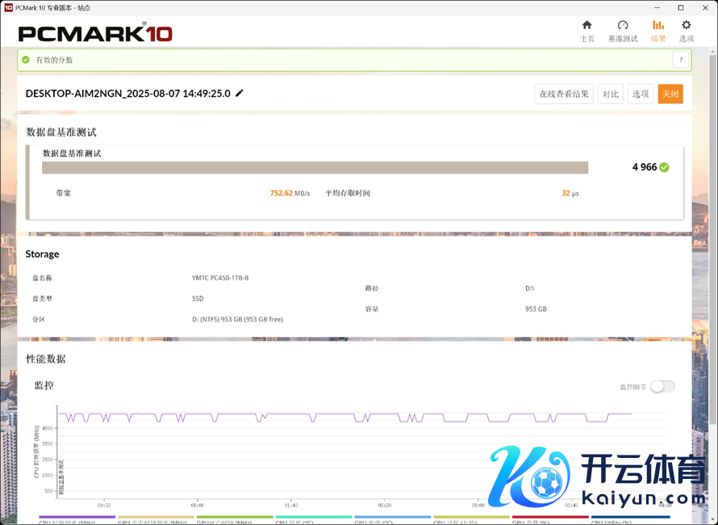Click the pencil icon to rename result

click(x=240, y=93)
